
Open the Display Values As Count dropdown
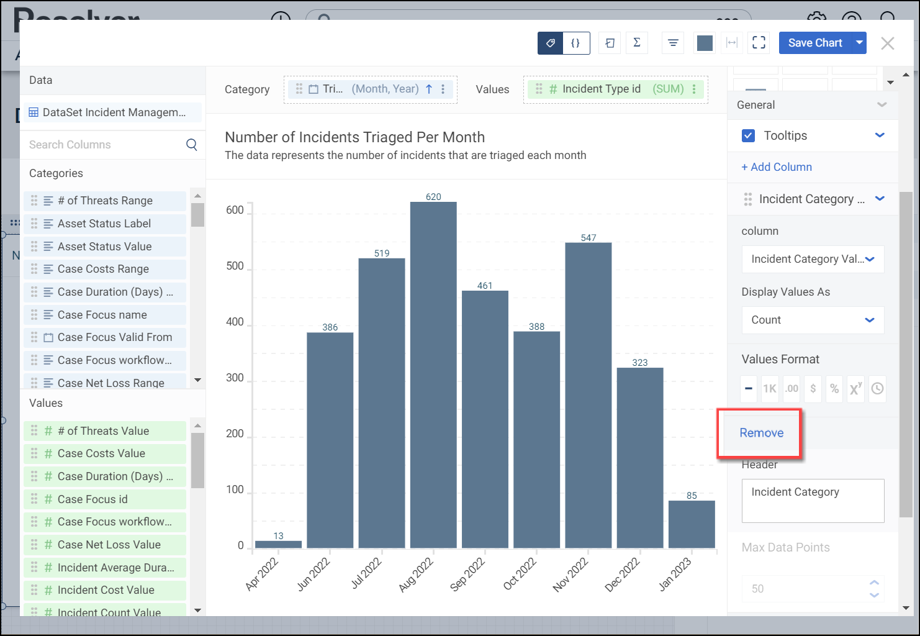[x=813, y=320]
